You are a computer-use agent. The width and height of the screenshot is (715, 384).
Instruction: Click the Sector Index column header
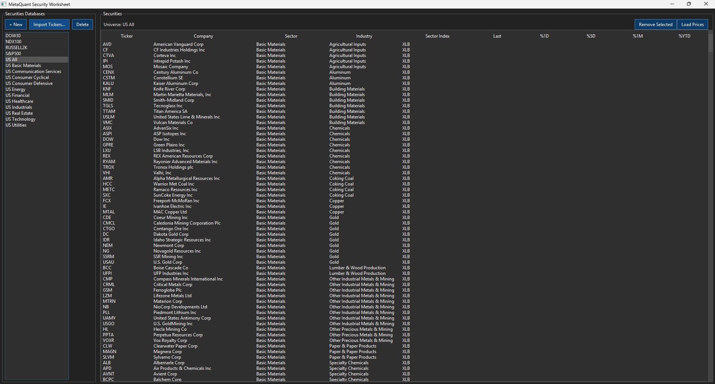[x=437, y=36]
